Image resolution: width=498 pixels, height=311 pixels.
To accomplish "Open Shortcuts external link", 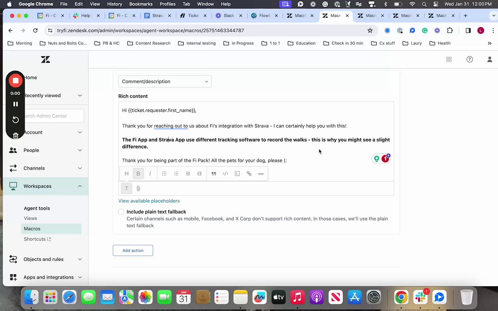I will (x=37, y=239).
